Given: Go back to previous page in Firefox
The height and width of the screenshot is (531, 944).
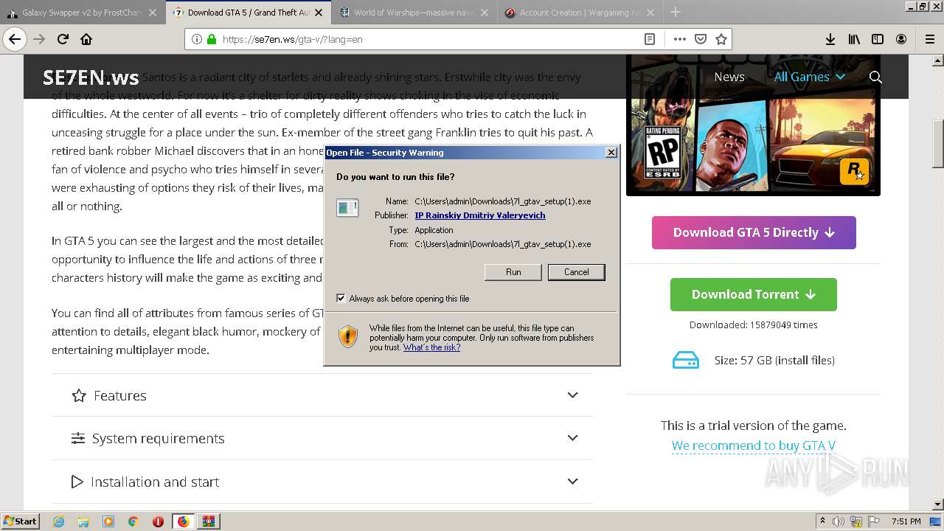Looking at the screenshot, I should (15, 39).
